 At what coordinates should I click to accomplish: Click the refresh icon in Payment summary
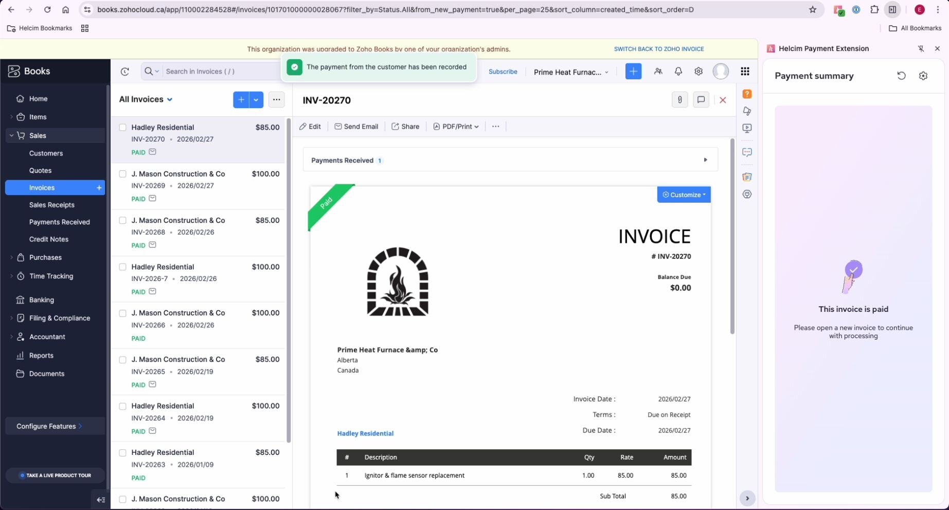pos(901,76)
